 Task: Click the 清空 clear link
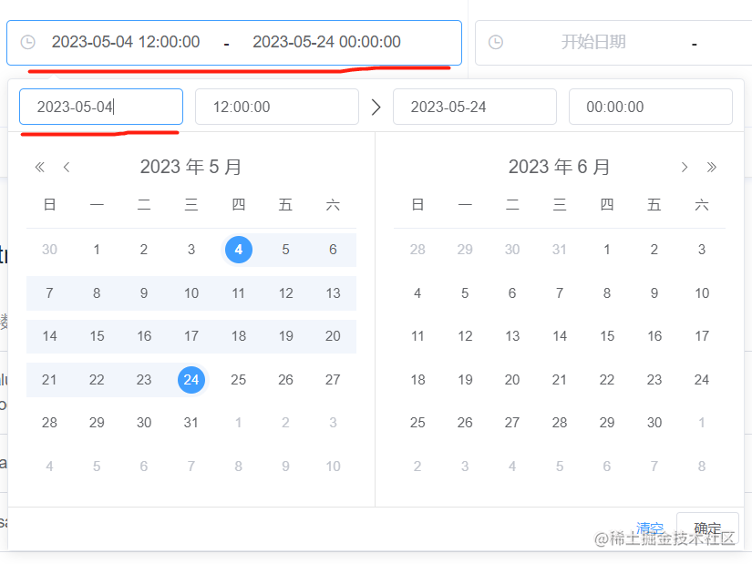(x=649, y=528)
